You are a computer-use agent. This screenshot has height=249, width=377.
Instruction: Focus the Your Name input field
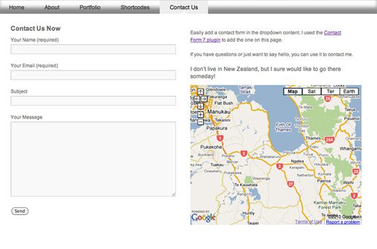(93, 49)
